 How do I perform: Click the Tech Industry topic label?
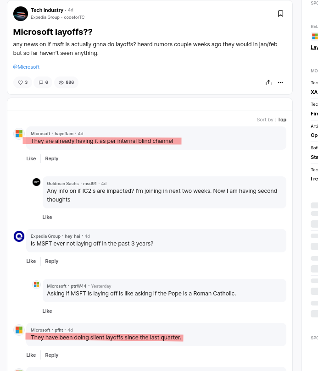(x=47, y=10)
